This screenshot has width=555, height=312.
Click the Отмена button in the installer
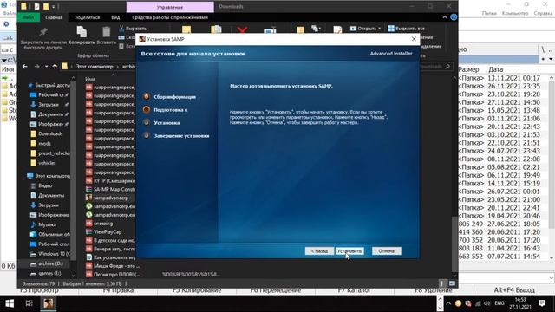click(x=386, y=250)
